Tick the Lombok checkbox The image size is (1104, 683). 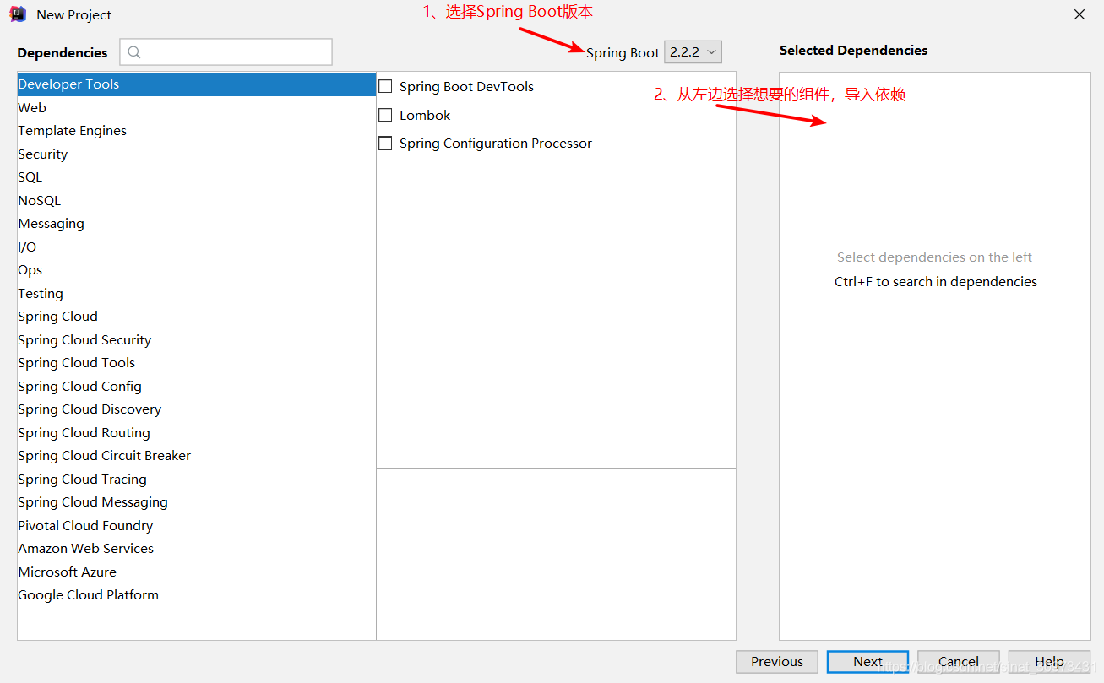[x=385, y=115]
